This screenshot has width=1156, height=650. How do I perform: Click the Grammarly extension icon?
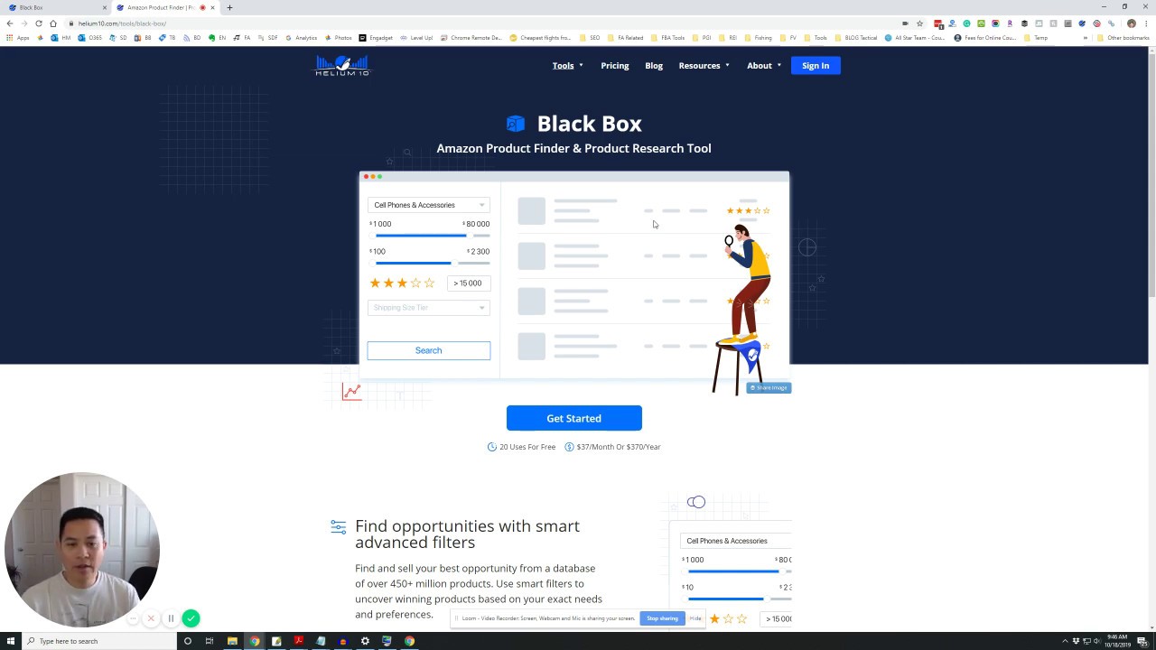(x=966, y=23)
